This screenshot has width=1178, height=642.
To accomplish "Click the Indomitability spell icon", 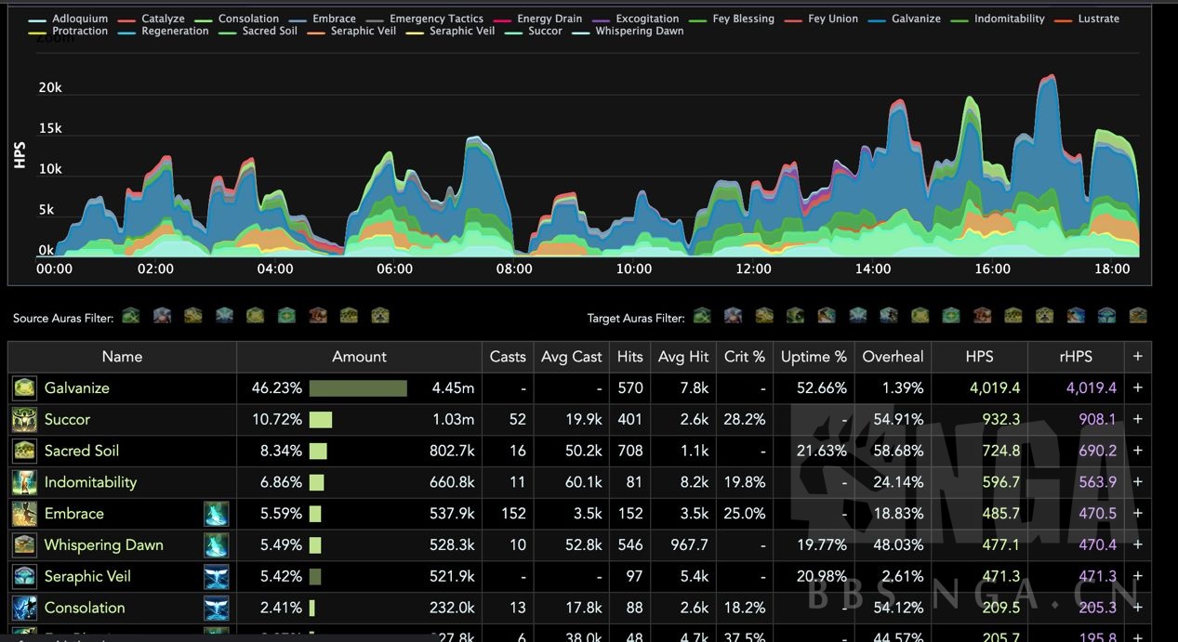I will tap(24, 482).
